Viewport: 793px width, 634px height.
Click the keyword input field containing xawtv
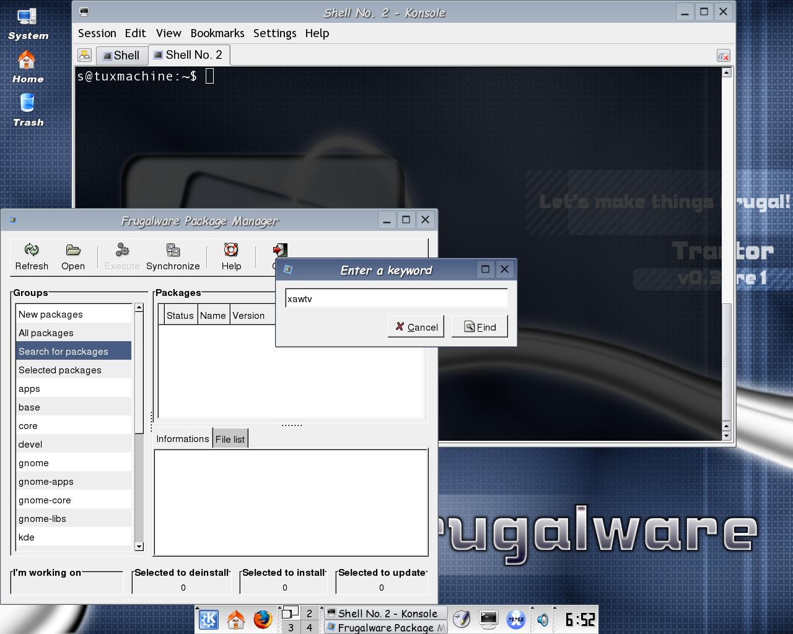[396, 298]
